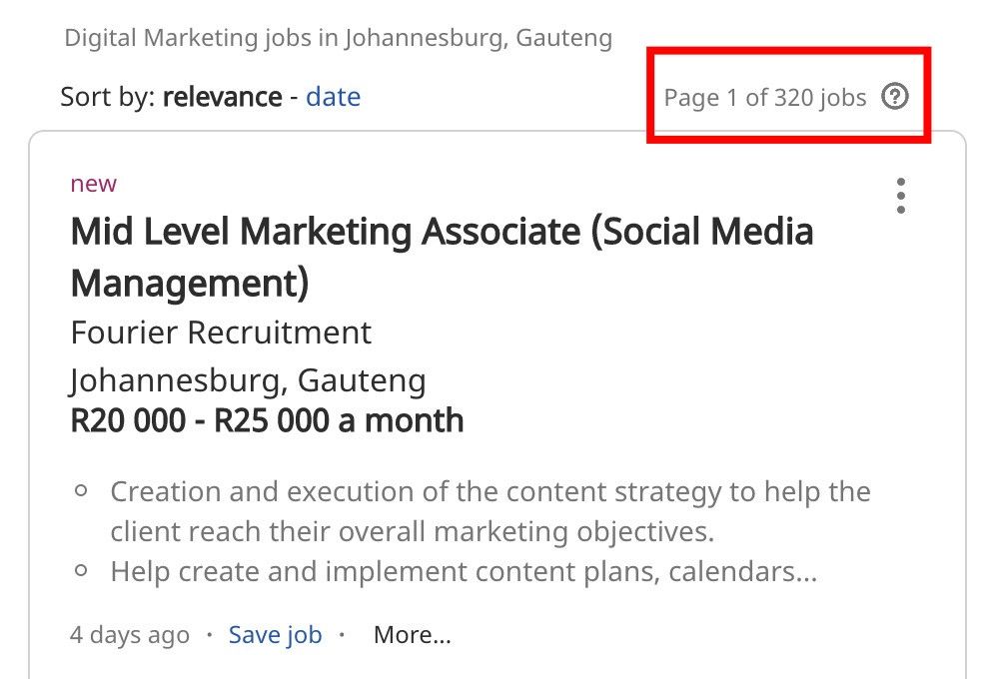Click 'Page 1 of 320 jobs' label
The width and height of the screenshot is (981, 679).
click(765, 97)
